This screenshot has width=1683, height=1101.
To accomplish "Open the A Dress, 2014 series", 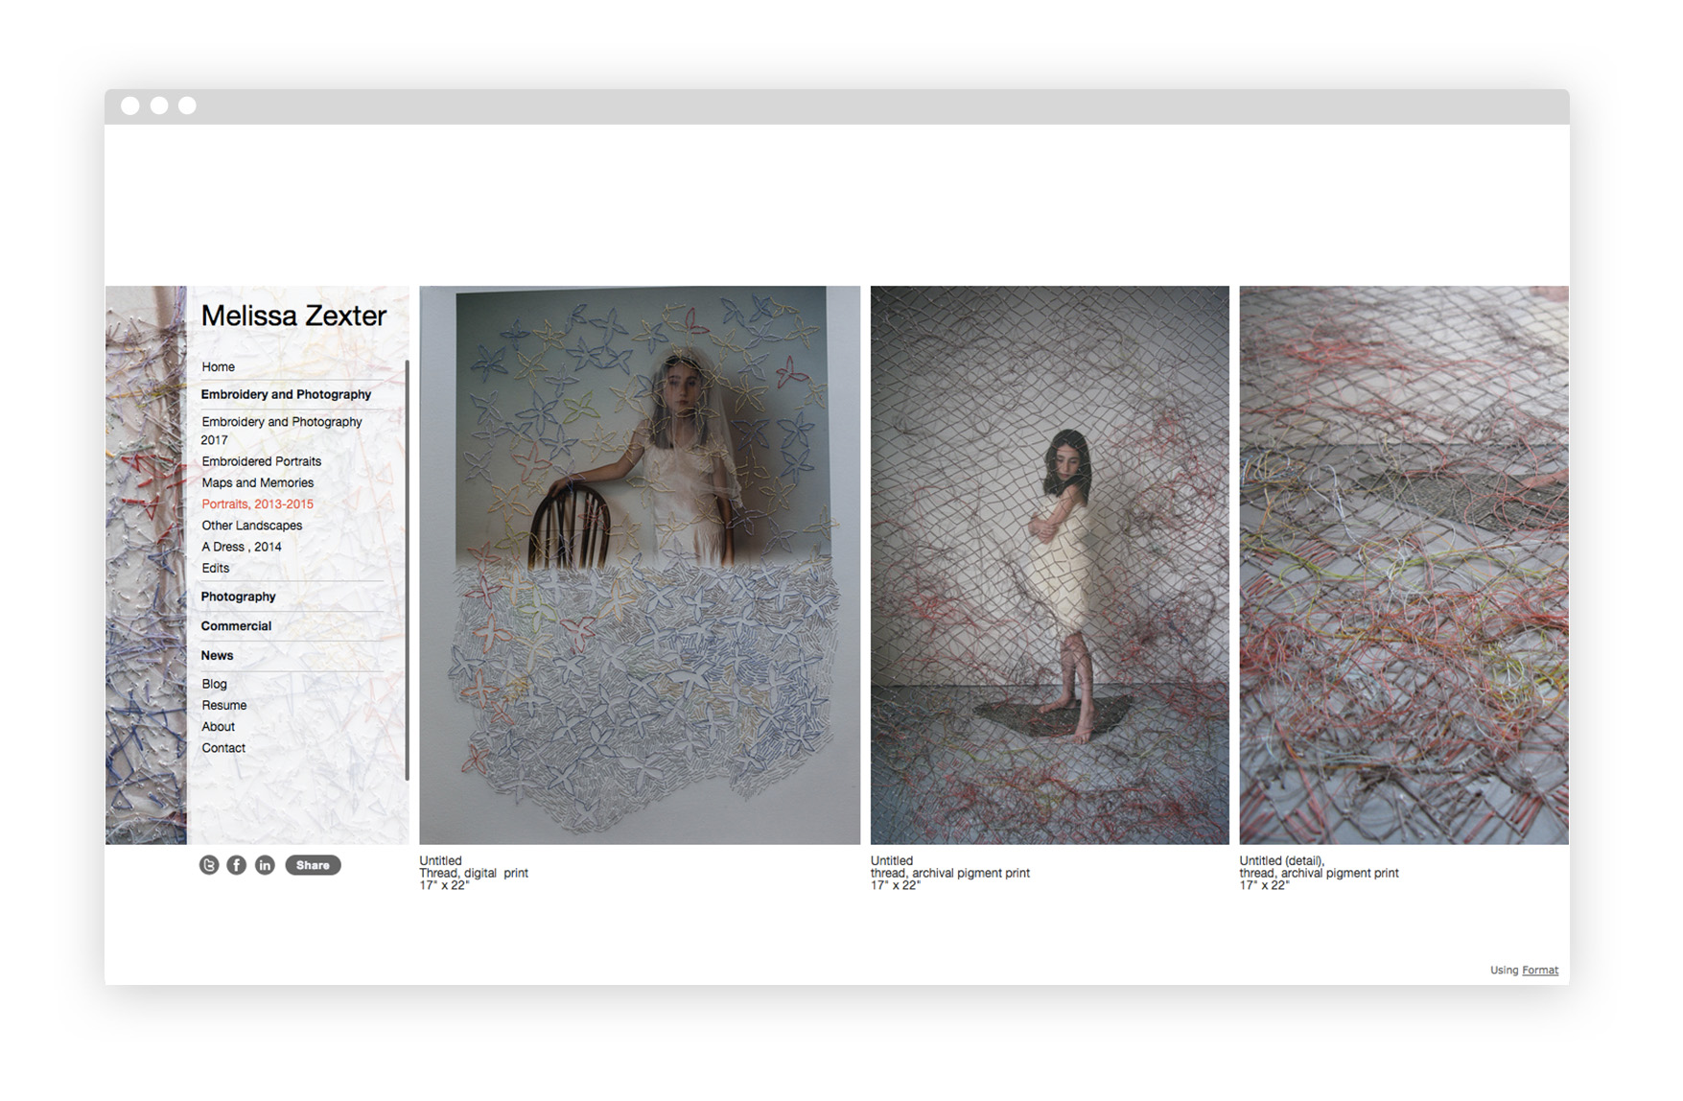I will point(241,546).
